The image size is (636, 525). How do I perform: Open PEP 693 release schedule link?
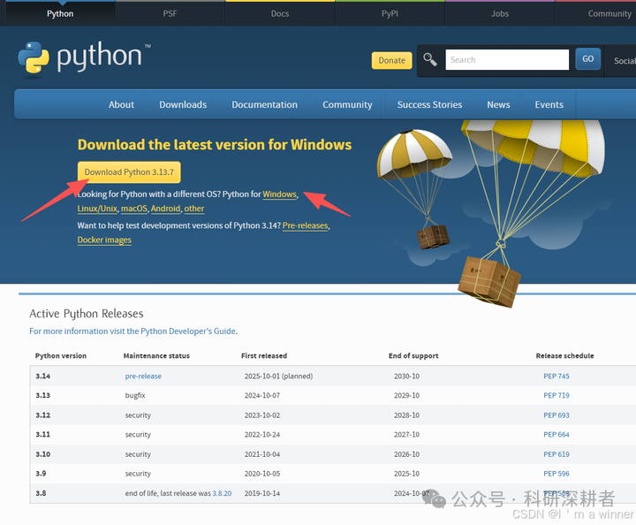tap(556, 415)
